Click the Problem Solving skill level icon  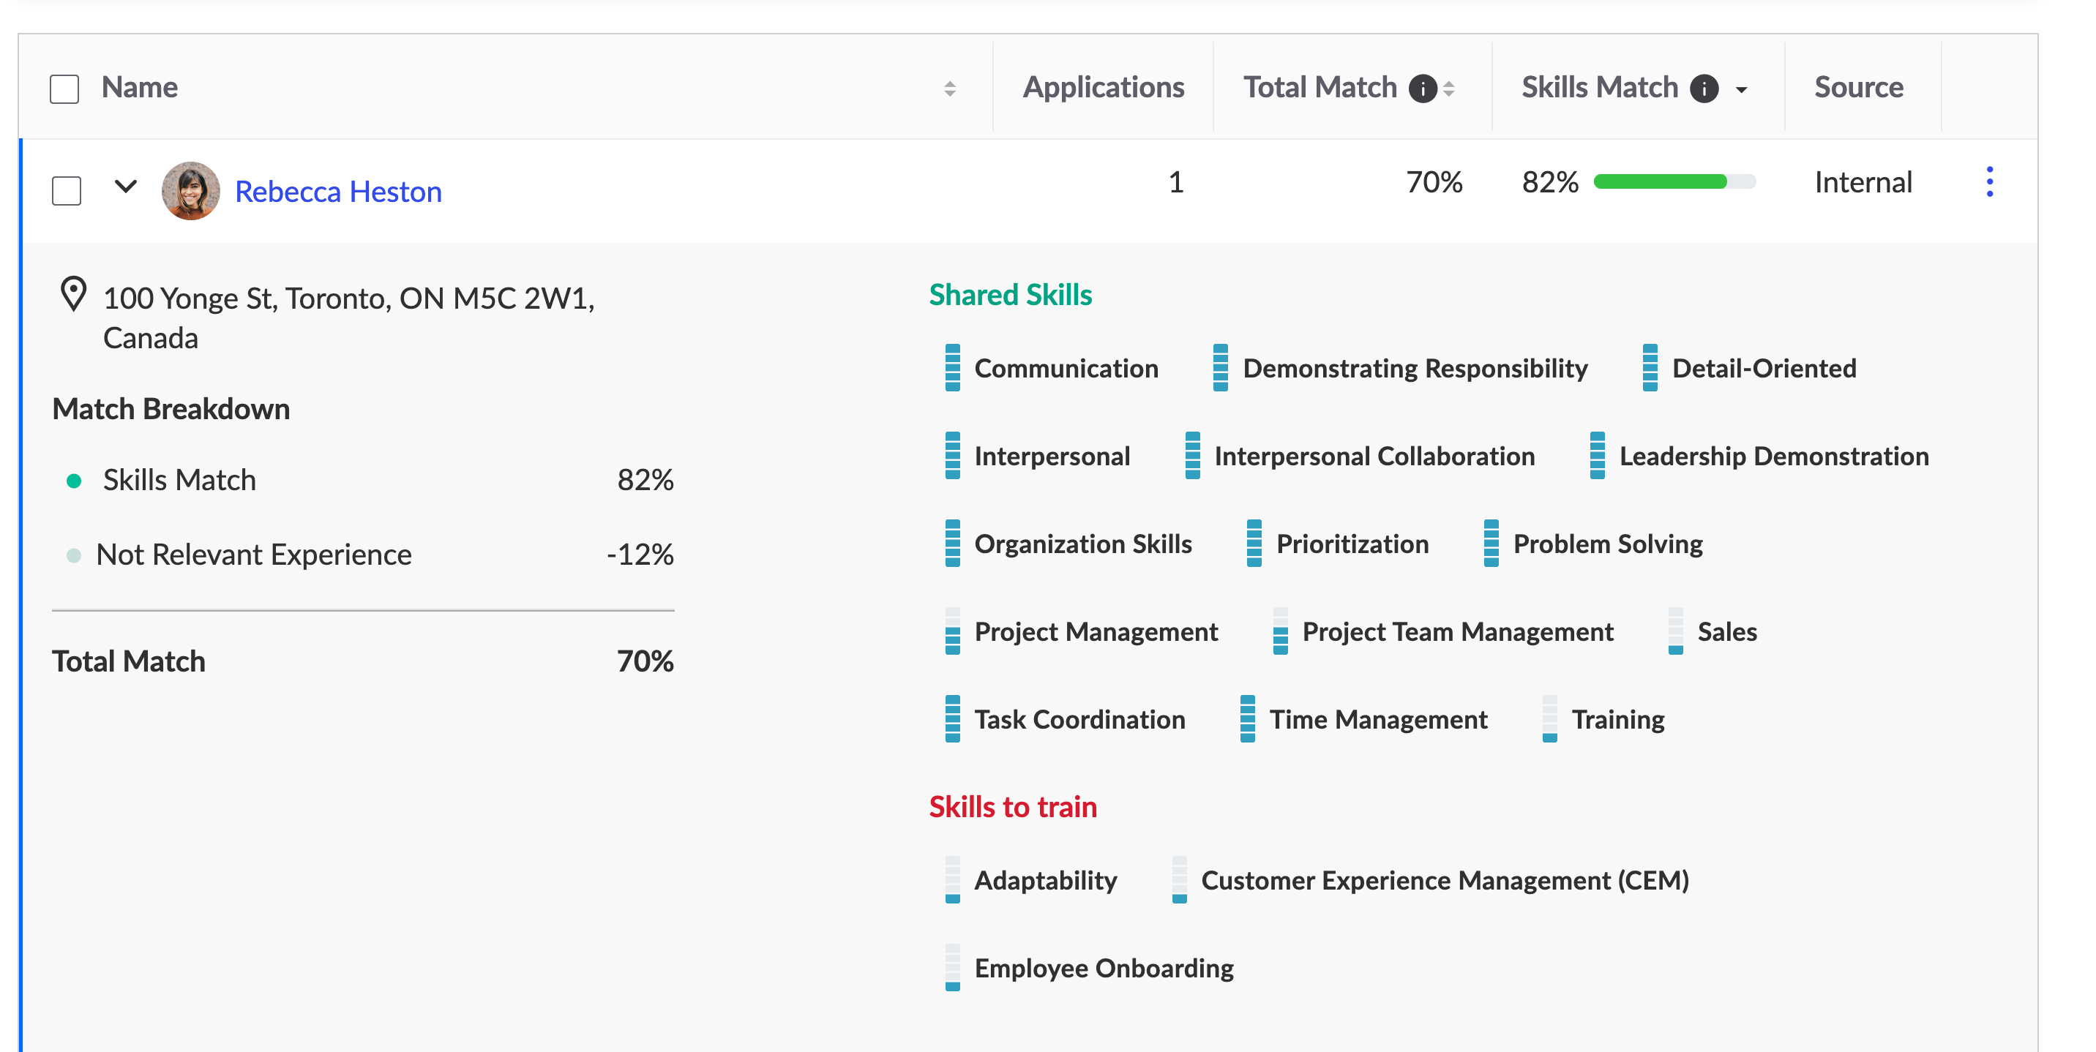(x=1491, y=544)
